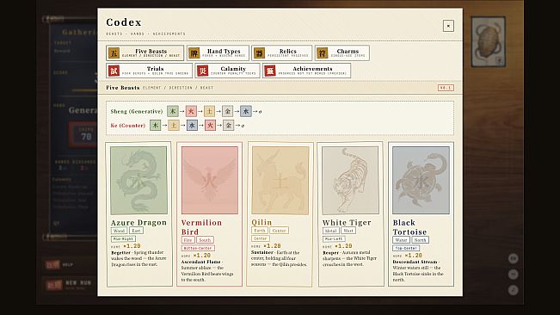Click the Ke (Counter) label
This screenshot has height=315, width=560.
(x=128, y=126)
